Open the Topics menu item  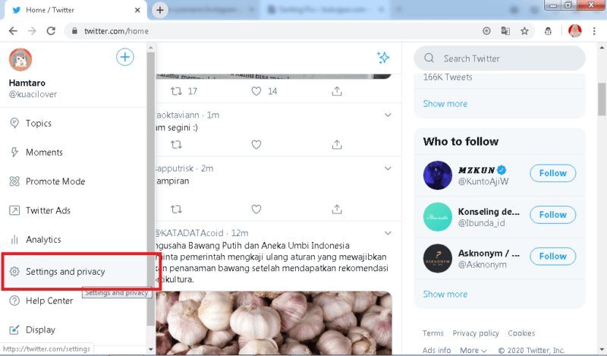click(74, 123)
